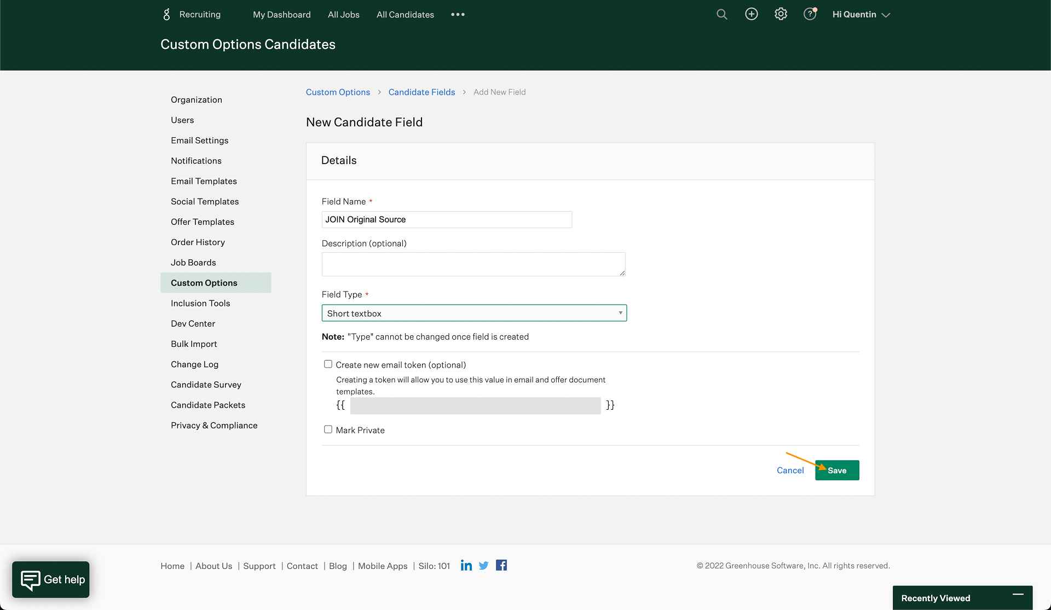Viewport: 1051px width, 610px height.
Task: Select the Description optional text area
Action: point(473,264)
